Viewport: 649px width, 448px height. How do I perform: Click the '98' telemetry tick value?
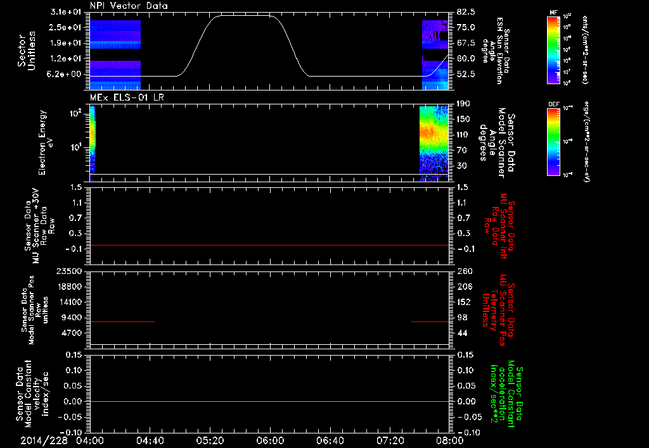(462, 318)
